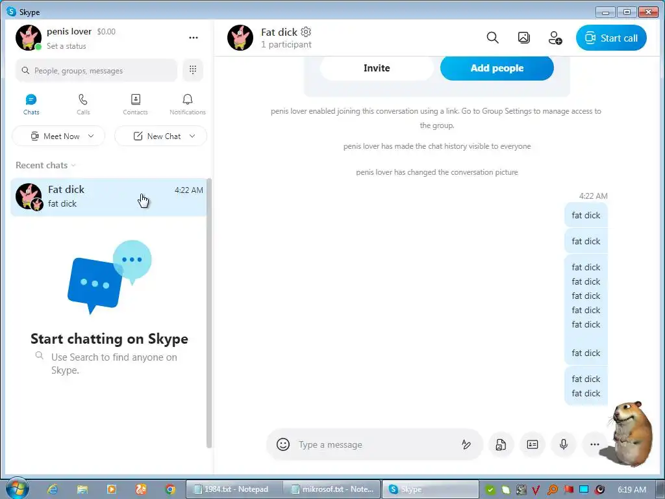Click the People, groups, messages search field
665x499 pixels.
[96, 70]
